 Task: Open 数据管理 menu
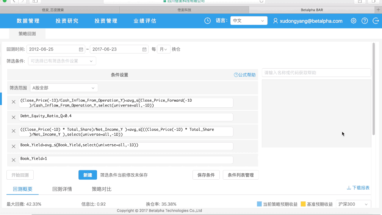click(28, 21)
